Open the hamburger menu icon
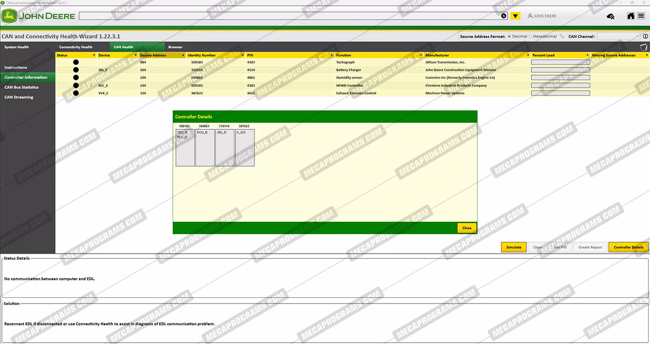 pyautogui.click(x=641, y=16)
